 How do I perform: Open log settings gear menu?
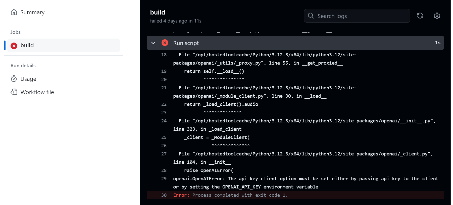click(x=437, y=16)
